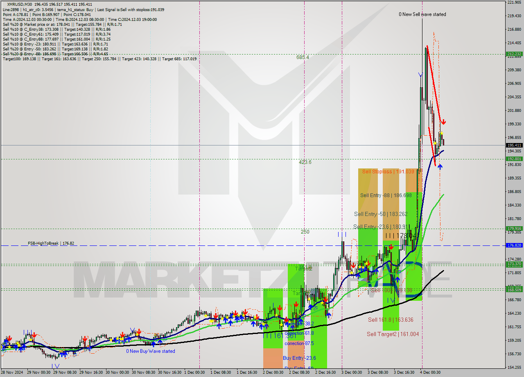Click the 'Sell Entry -50 | 183.262' chart label
Viewport: 524px width, 377px height.
point(381,214)
